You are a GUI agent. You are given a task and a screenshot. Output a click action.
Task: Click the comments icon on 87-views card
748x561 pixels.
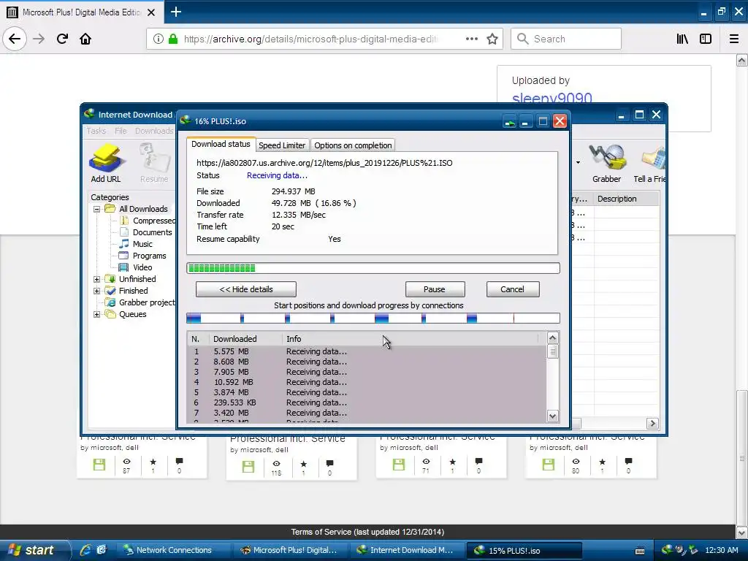[x=180, y=462]
